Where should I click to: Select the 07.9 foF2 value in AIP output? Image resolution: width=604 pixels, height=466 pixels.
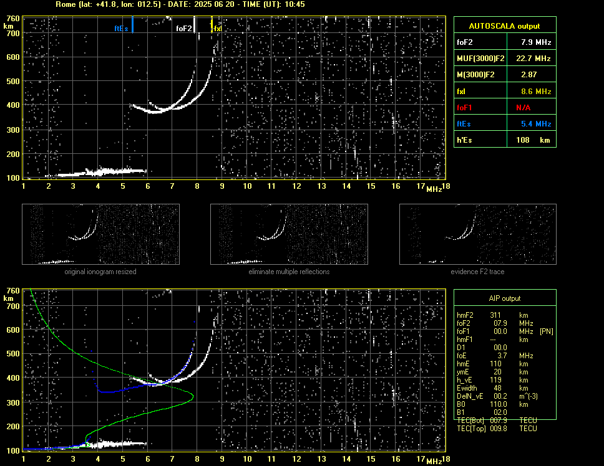(500, 323)
